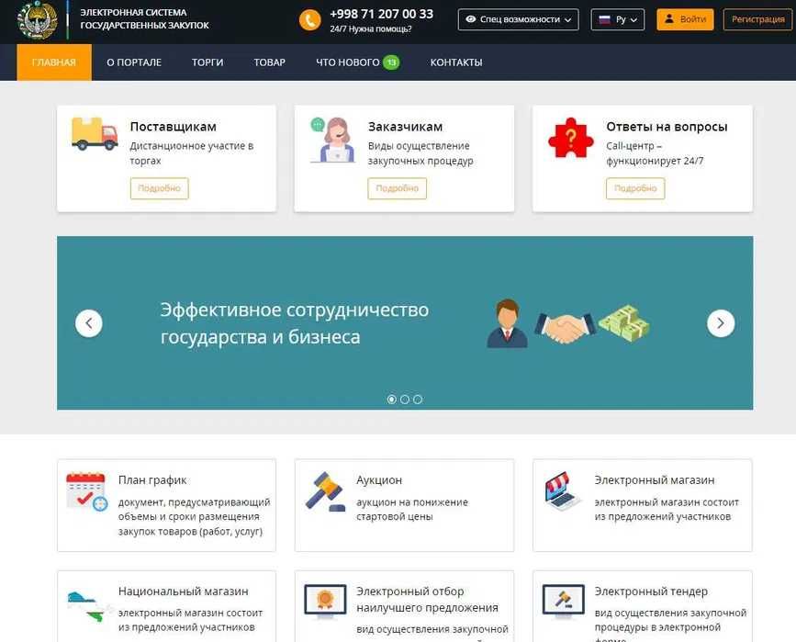
Task: Click the Эффективное сотрудничество banner headline
Action: [x=295, y=323]
